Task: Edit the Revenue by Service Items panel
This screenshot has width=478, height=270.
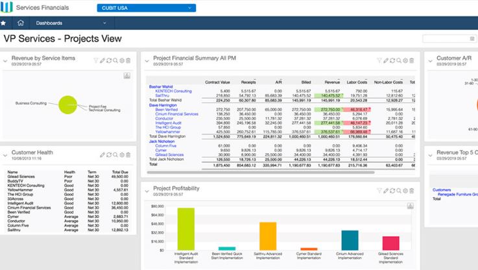Action: point(102,61)
